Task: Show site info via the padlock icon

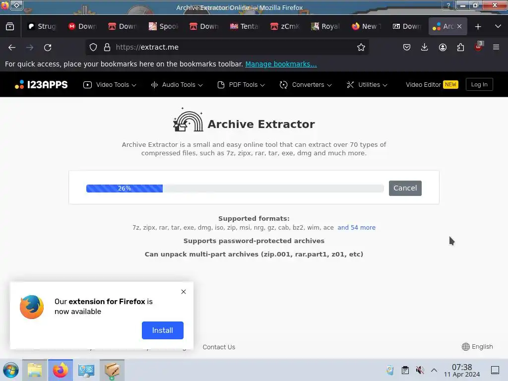Action: coord(107,47)
